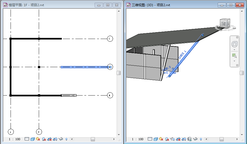Click the 0.00mm offset value in 3D view
Screen dimensions: 247x144
tap(171, 73)
